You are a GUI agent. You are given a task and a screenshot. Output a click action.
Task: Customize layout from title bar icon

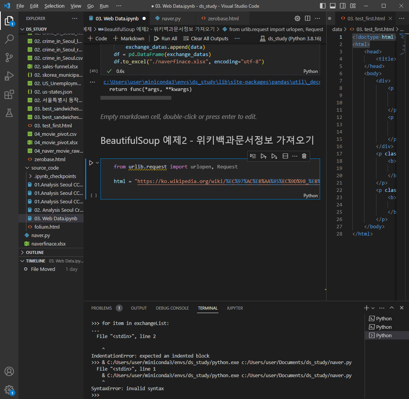(353, 6)
